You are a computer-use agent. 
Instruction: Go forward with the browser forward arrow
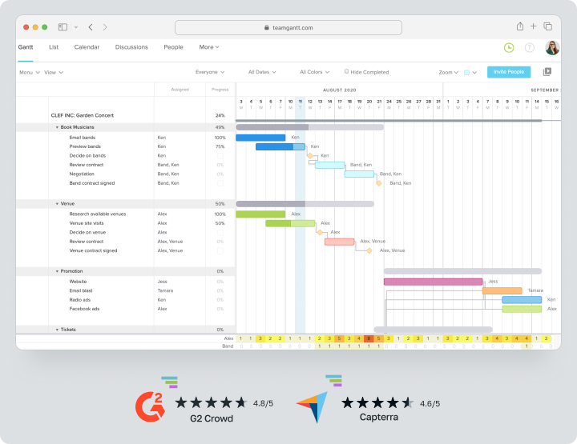(105, 27)
